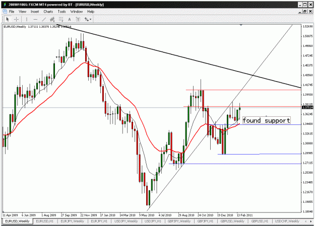Open the File menu

(x=12, y=12)
